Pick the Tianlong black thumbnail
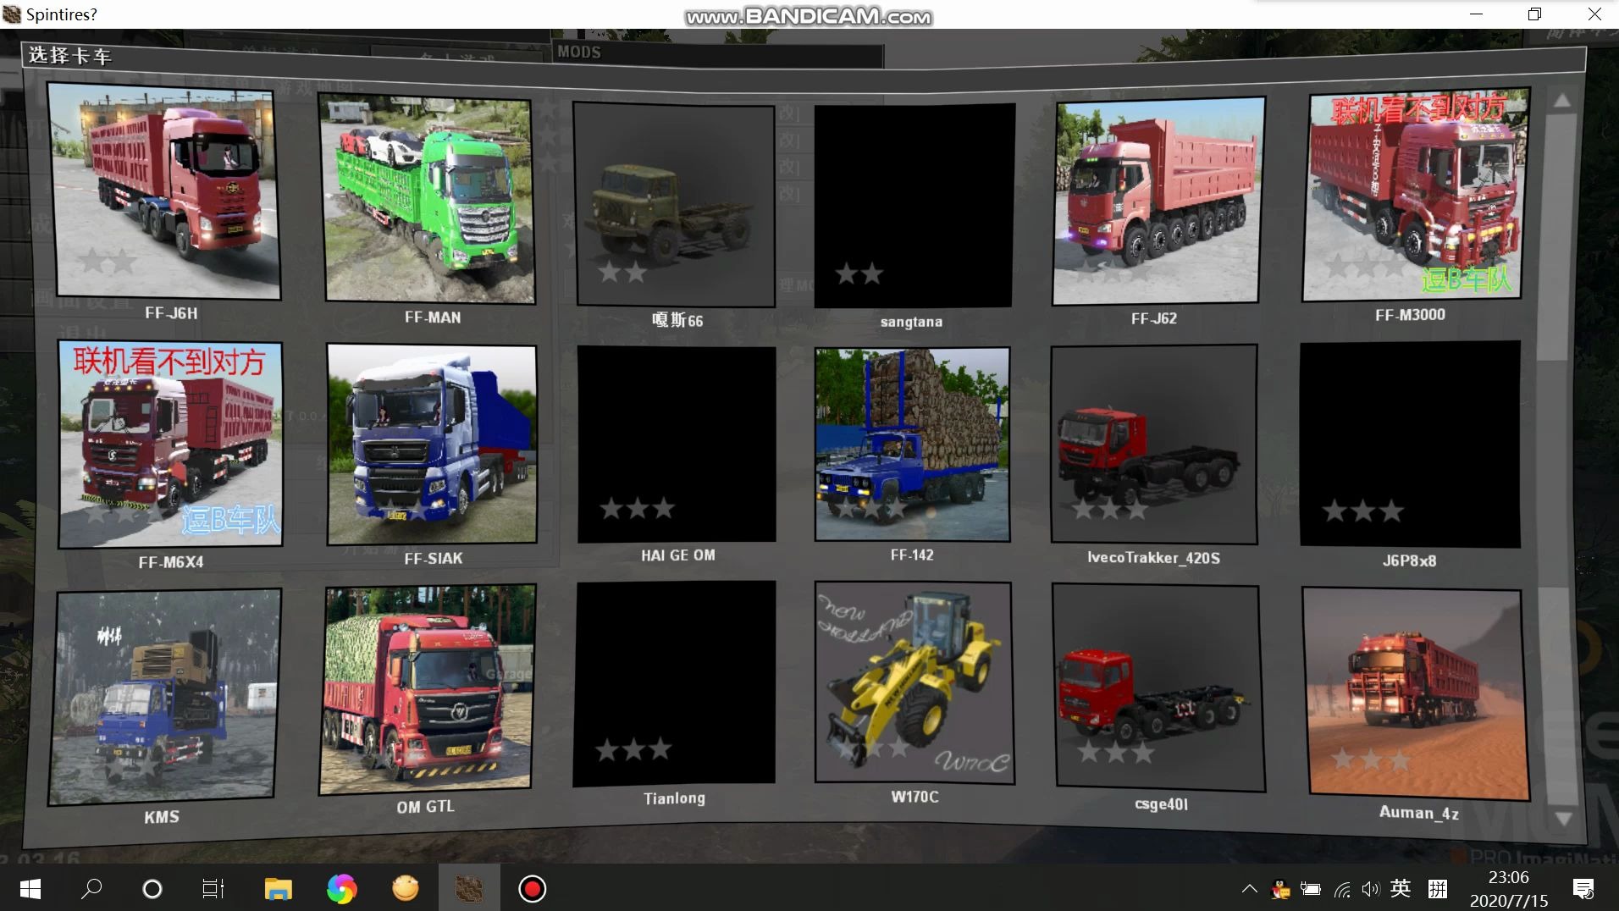The width and height of the screenshot is (1619, 911). (x=675, y=683)
